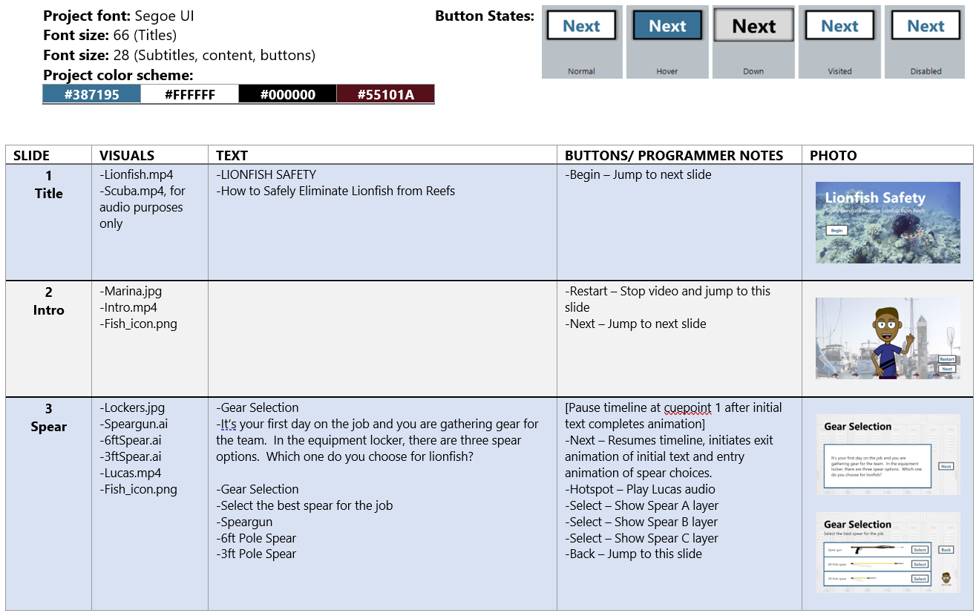Click '-Lucas.mp4' visual entry

[x=131, y=473]
